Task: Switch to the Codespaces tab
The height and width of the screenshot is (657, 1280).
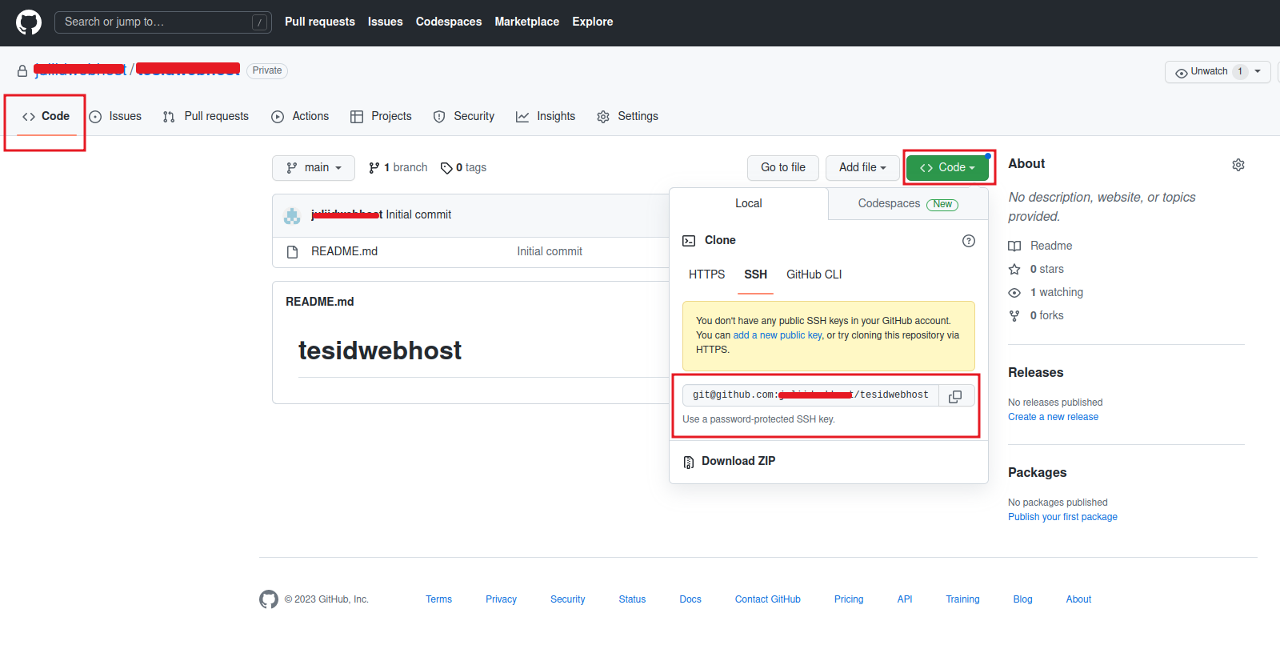Action: (908, 204)
